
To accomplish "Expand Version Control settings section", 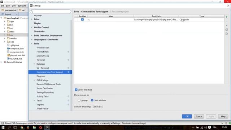I will pyautogui.click(x=32, y=27).
